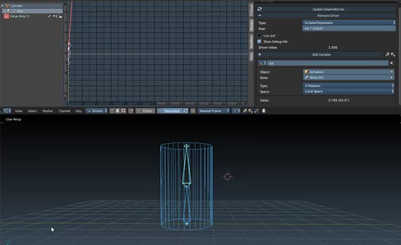Image resolution: width=401 pixels, height=245 pixels.
Task: Toggle only selected objects filter in header
Action: point(112,111)
